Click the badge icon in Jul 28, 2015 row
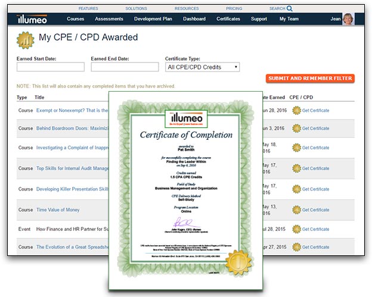The width and height of the screenshot is (372, 297). tap(296, 229)
